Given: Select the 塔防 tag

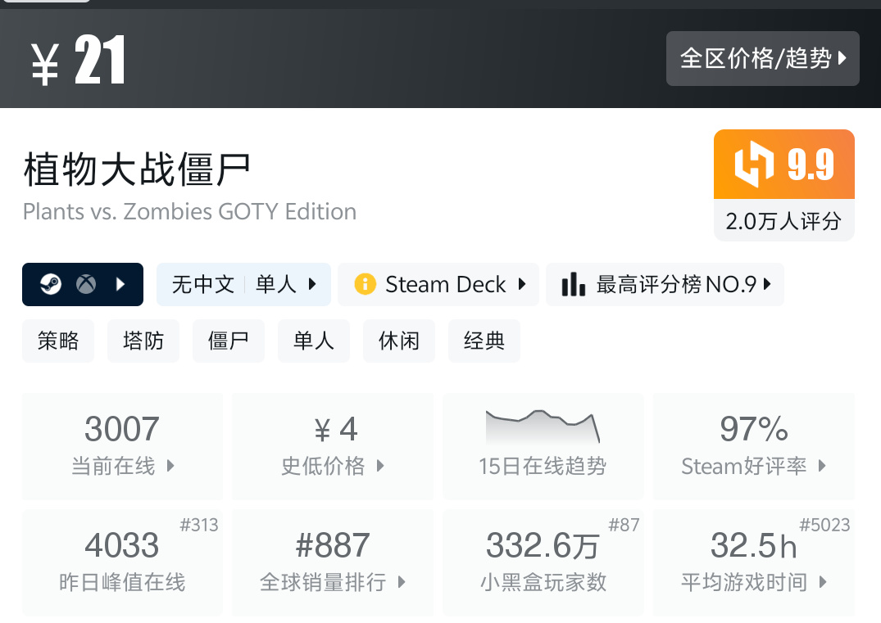Looking at the screenshot, I should click(x=143, y=341).
